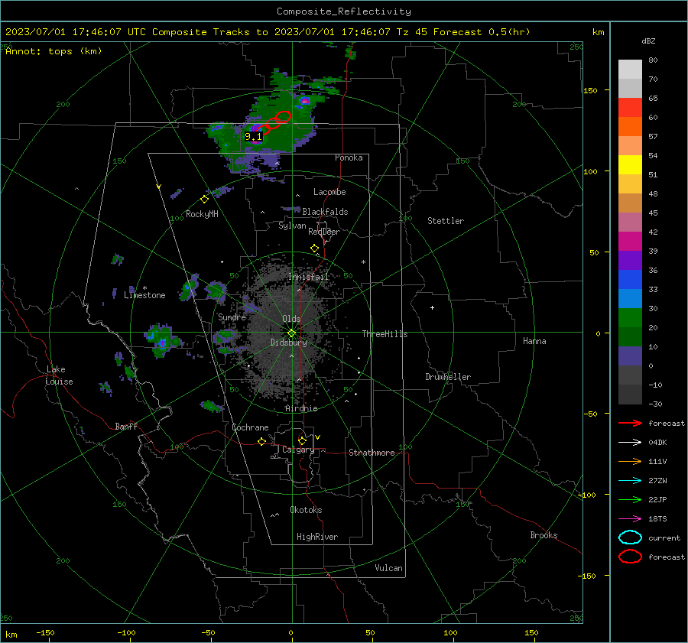The width and height of the screenshot is (688, 643).
Task: Click the 'Forecast 0.5(hr)' header text
Action: tap(482, 32)
